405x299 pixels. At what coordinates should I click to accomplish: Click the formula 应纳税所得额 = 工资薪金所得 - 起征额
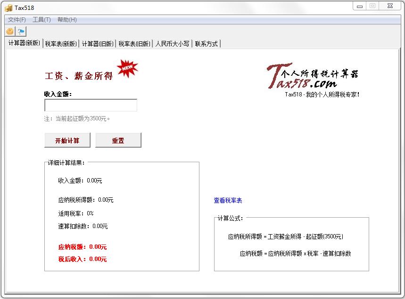point(285,236)
